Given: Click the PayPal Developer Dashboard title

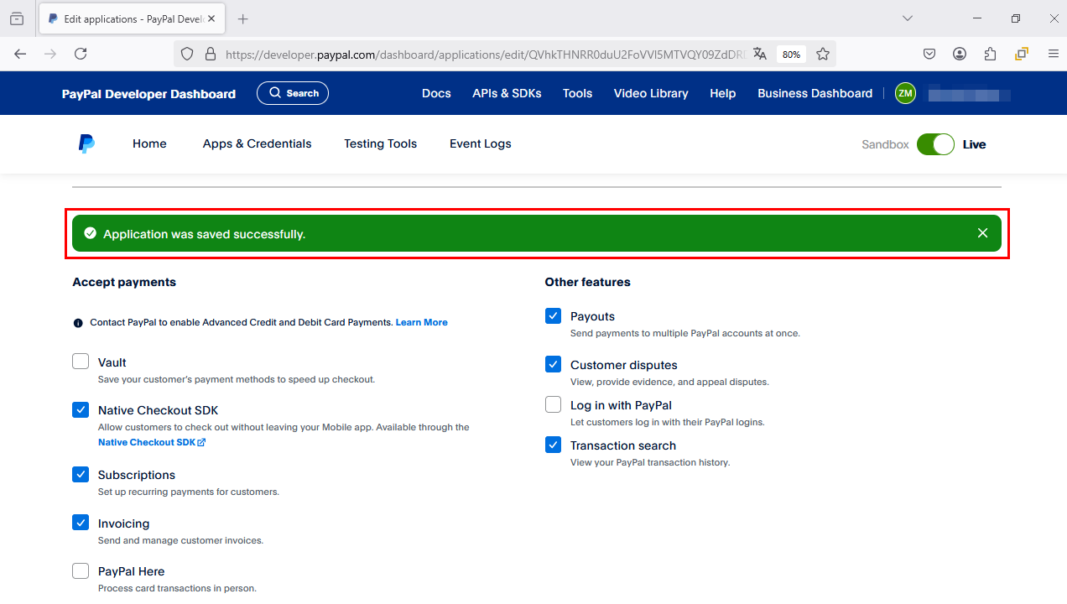Looking at the screenshot, I should click(x=148, y=94).
